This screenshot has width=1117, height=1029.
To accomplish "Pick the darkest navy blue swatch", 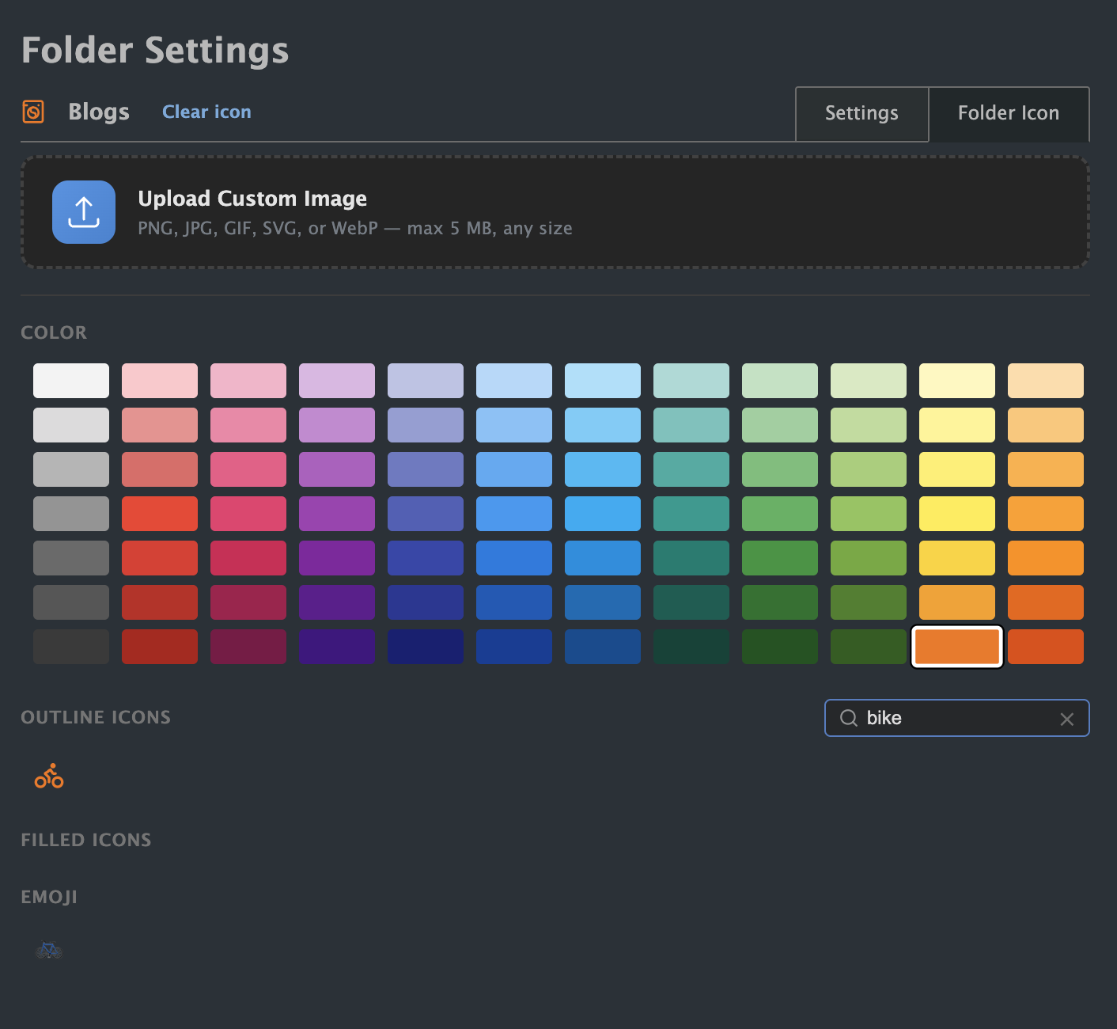I will coord(426,647).
